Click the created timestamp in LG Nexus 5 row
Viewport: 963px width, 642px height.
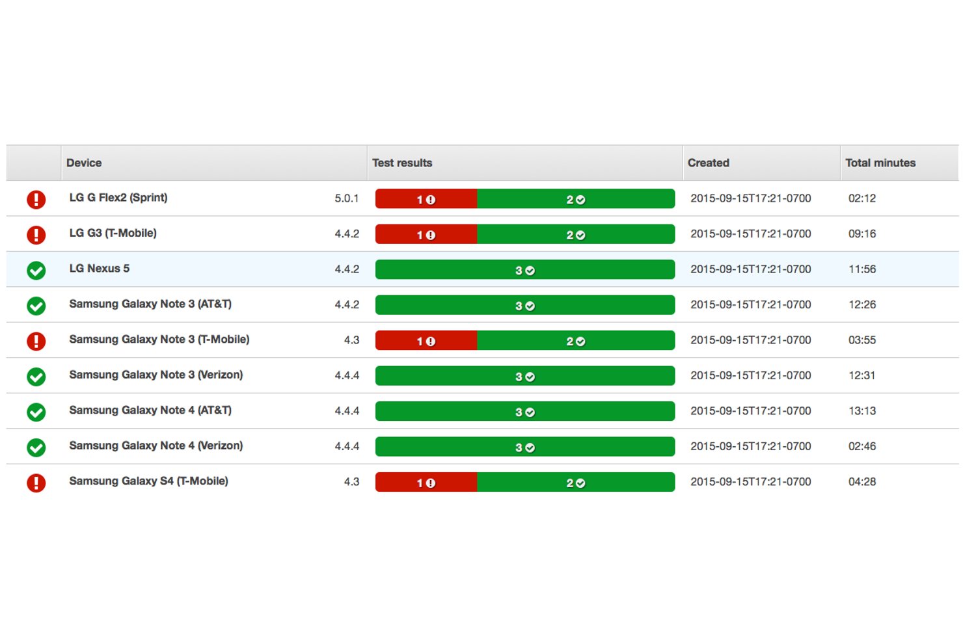pyautogui.click(x=751, y=269)
